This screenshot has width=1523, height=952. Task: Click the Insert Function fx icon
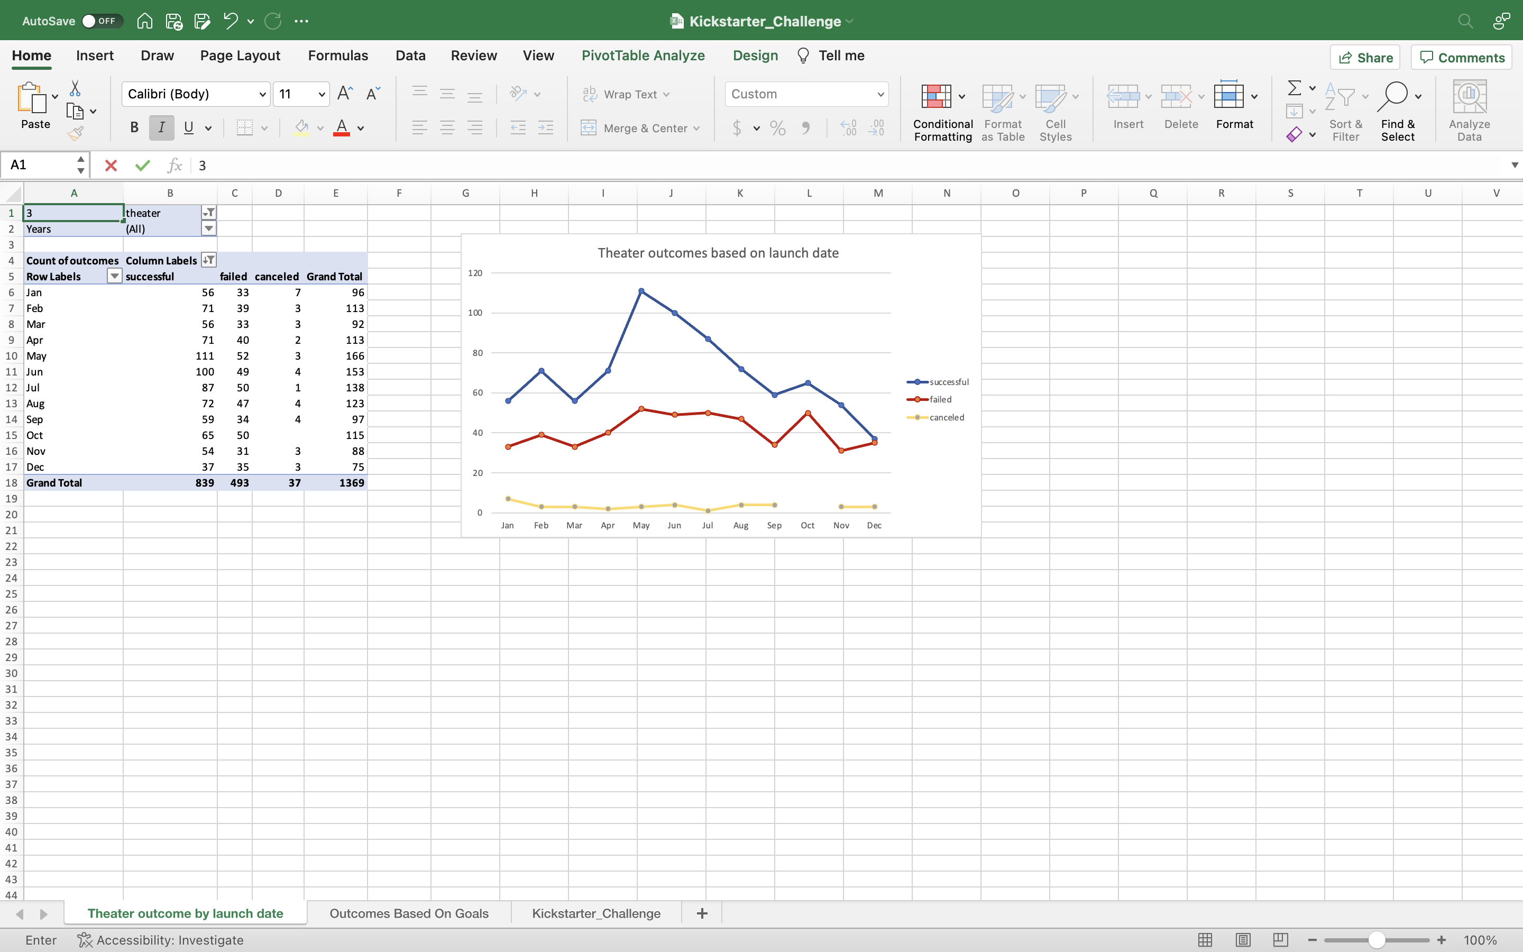pyautogui.click(x=175, y=165)
